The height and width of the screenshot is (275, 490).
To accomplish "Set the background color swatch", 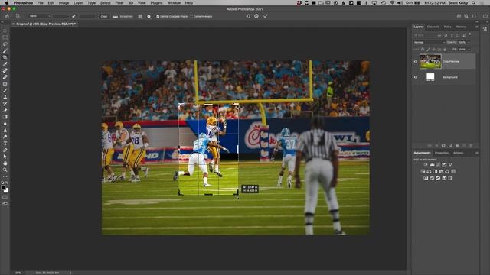I will click(7, 190).
